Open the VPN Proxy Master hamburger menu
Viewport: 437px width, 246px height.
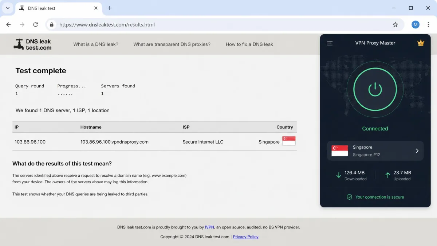tap(330, 43)
